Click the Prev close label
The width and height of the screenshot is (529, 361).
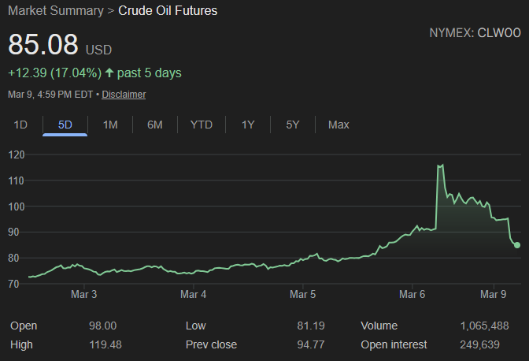click(x=211, y=344)
